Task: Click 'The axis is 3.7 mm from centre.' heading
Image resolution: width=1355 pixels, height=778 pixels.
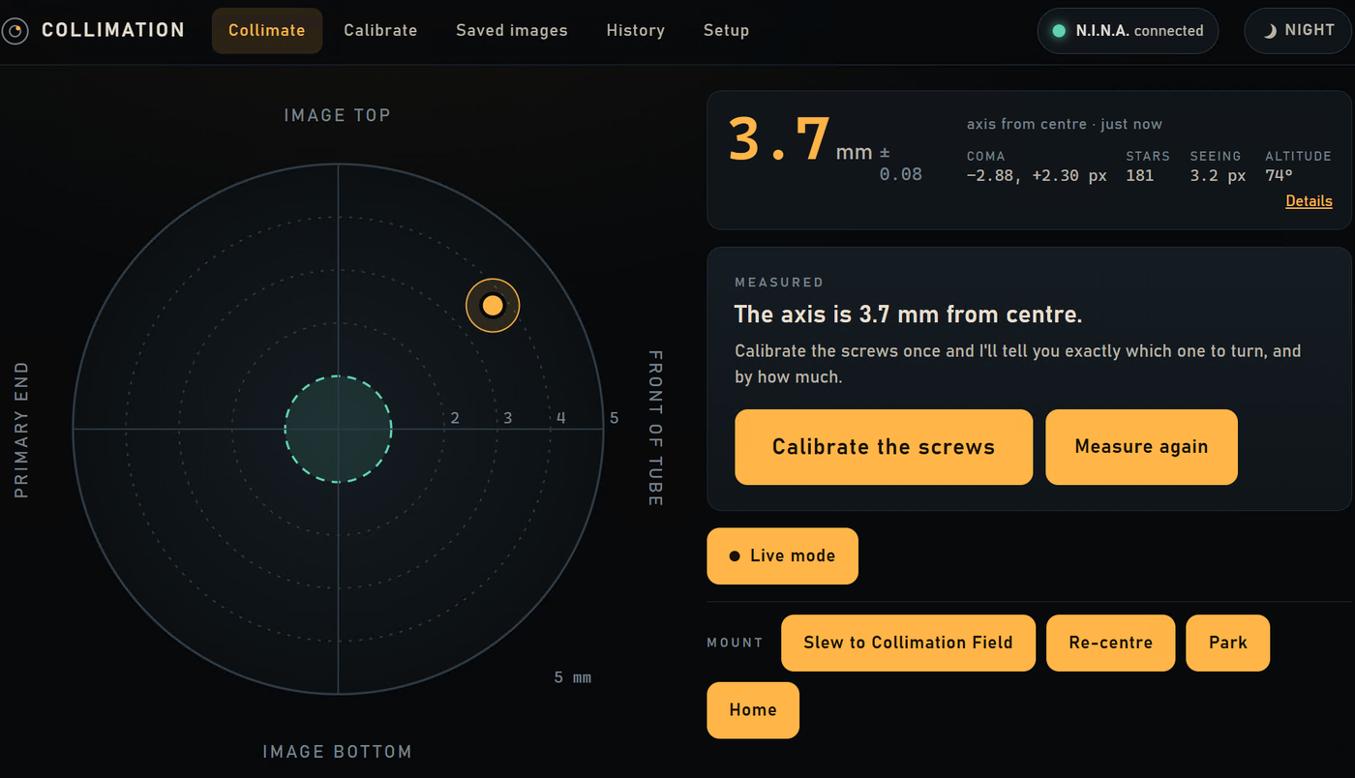Action: 909,314
